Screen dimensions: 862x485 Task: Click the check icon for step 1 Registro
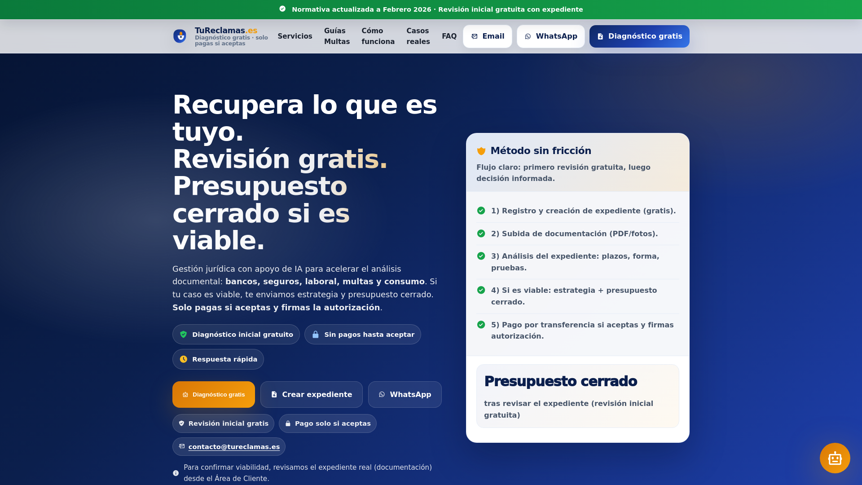[481, 211]
